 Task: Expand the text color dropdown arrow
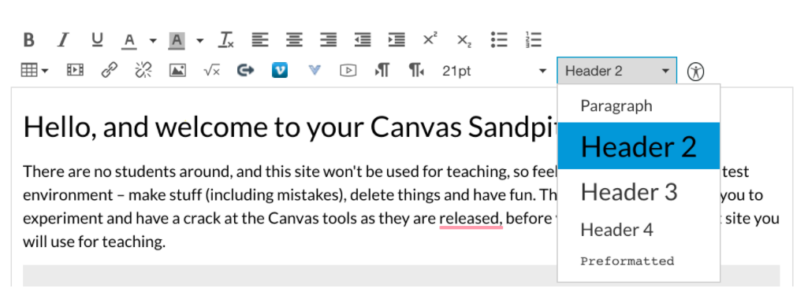(153, 41)
